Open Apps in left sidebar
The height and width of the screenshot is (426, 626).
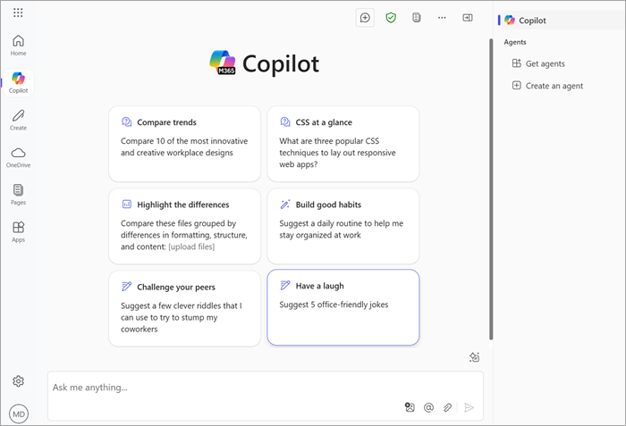click(19, 232)
